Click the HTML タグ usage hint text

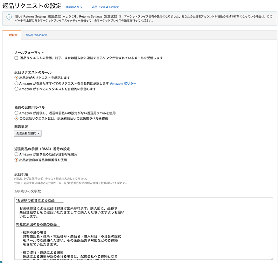pos(51,179)
